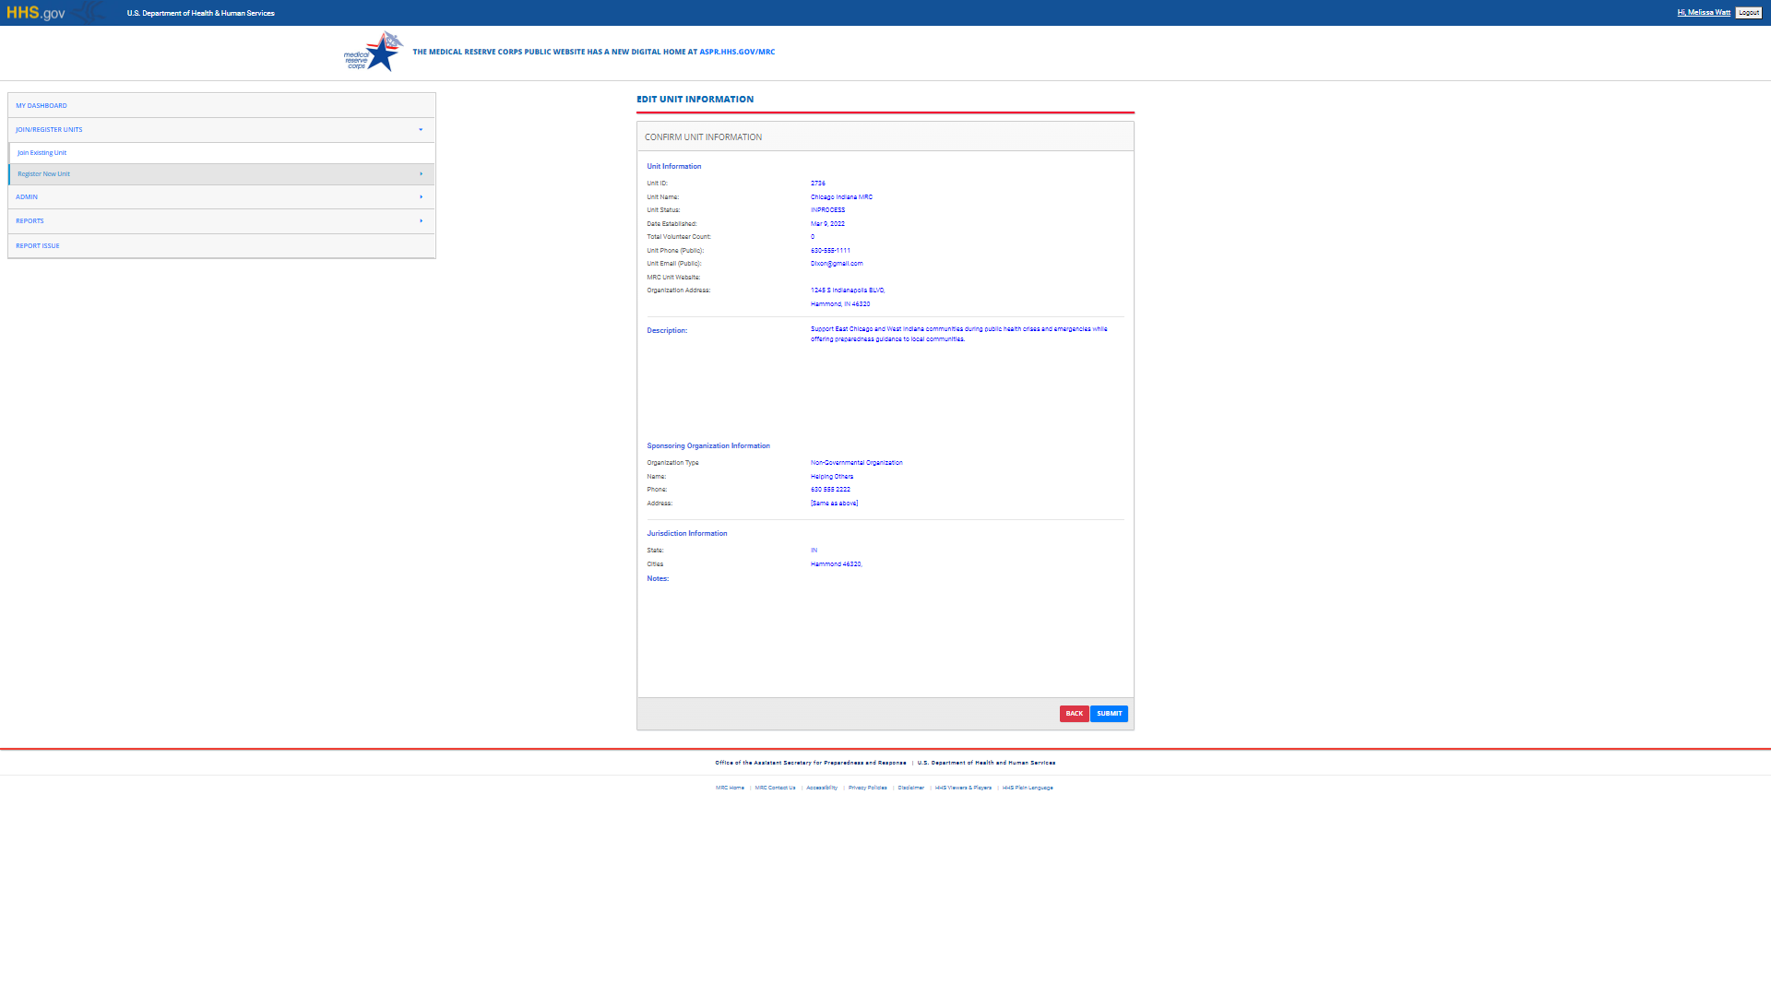Click the HHS.gov logo
This screenshot has width=1771, height=996.
point(36,13)
